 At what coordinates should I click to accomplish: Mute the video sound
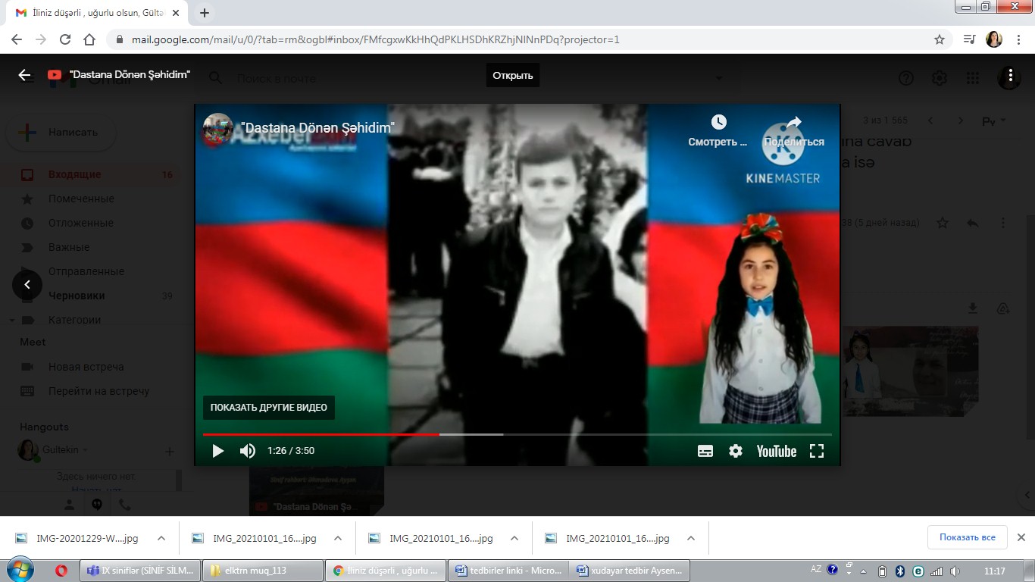(248, 451)
